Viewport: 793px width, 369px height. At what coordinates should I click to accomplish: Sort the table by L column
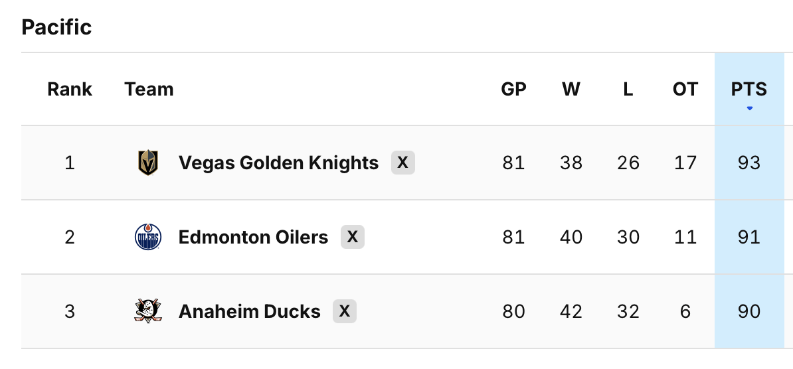pos(628,89)
